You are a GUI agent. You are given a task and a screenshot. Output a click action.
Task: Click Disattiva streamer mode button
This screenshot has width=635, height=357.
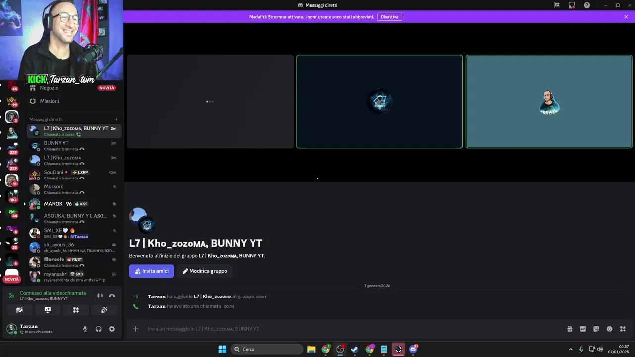[389, 17]
